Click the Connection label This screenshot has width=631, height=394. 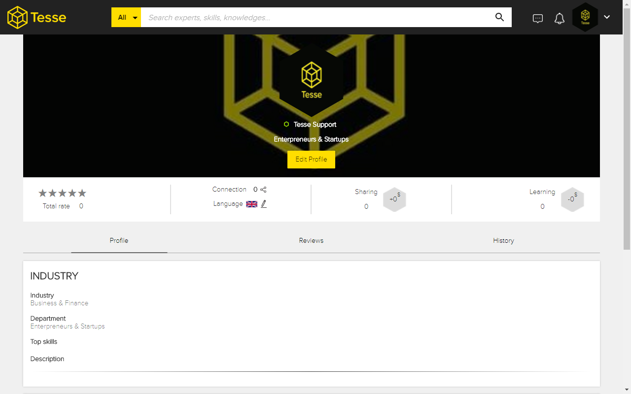[229, 190]
